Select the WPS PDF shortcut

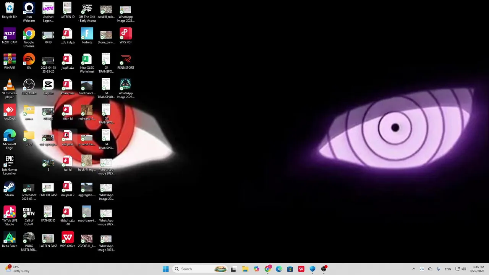click(x=126, y=36)
